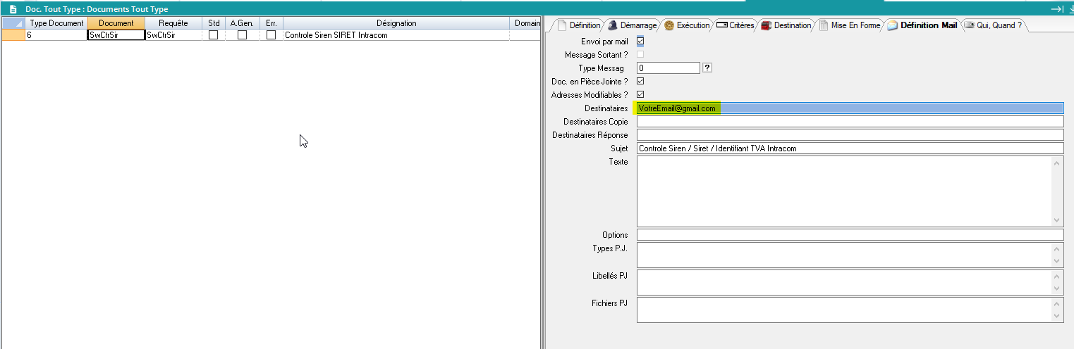Switch to the Démarrage tab
The width and height of the screenshot is (1074, 349).
tap(632, 25)
